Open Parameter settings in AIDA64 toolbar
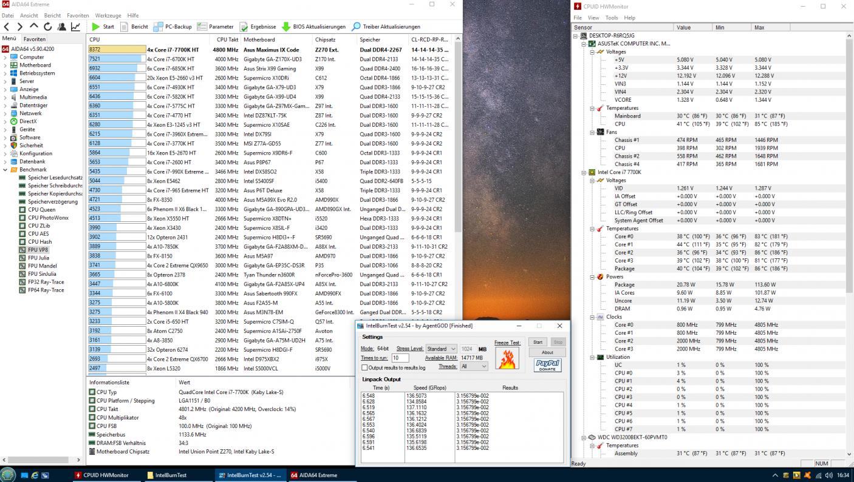This screenshot has width=854, height=482. point(216,27)
